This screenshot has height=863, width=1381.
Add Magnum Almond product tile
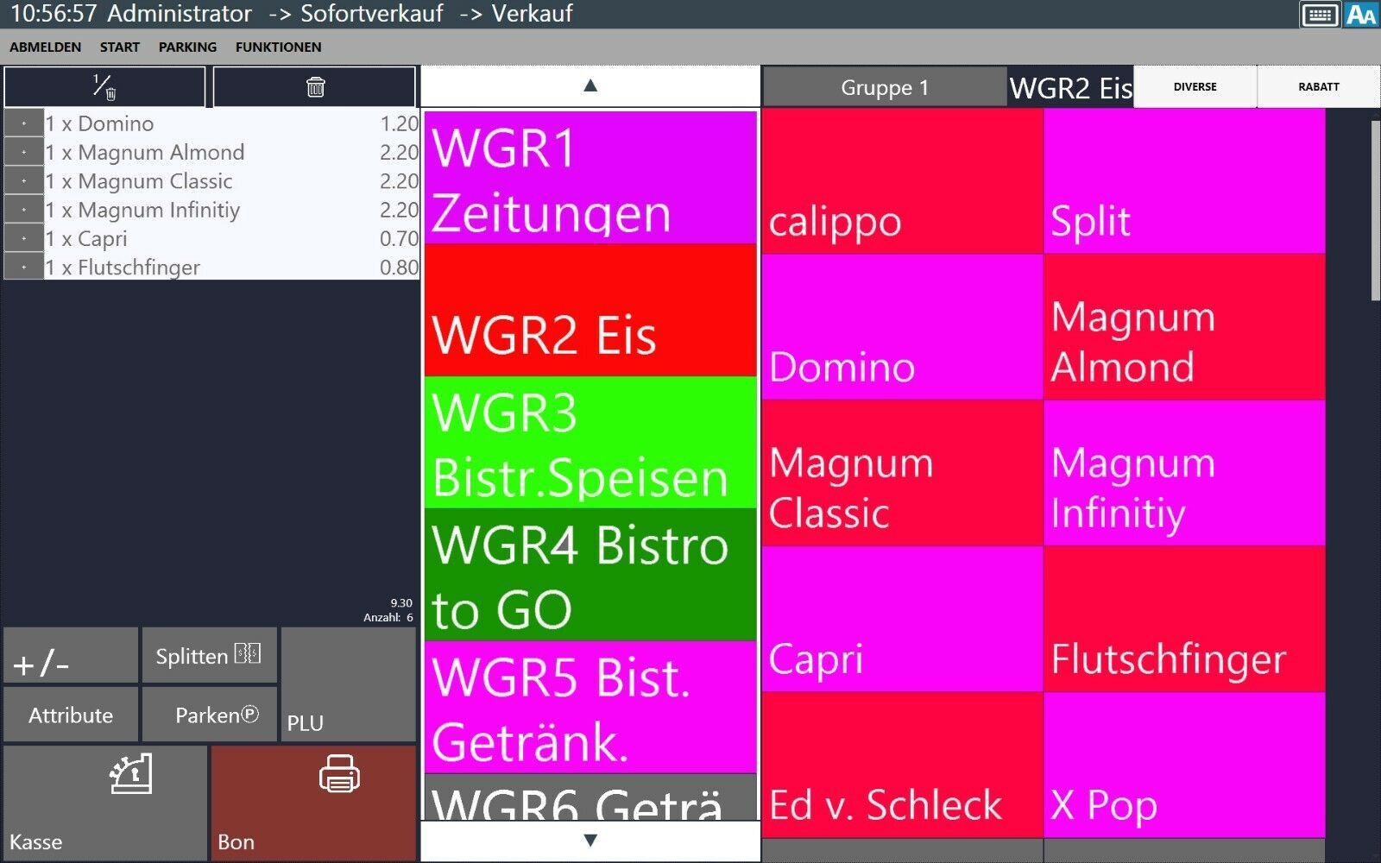tap(1184, 327)
